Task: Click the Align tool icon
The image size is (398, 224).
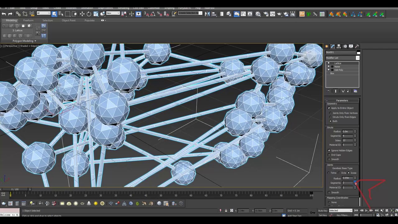Action: click(x=214, y=14)
